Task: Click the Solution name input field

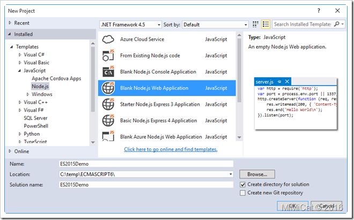Action: (x=146, y=185)
